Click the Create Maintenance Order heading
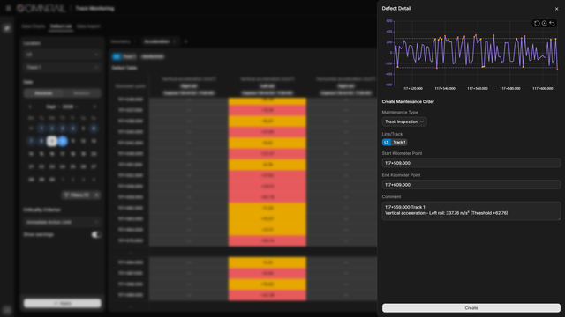Image resolution: width=565 pixels, height=317 pixels. [408, 102]
